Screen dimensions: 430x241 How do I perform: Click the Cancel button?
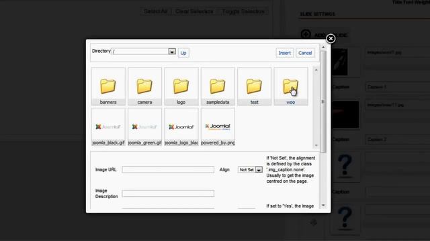coord(305,53)
